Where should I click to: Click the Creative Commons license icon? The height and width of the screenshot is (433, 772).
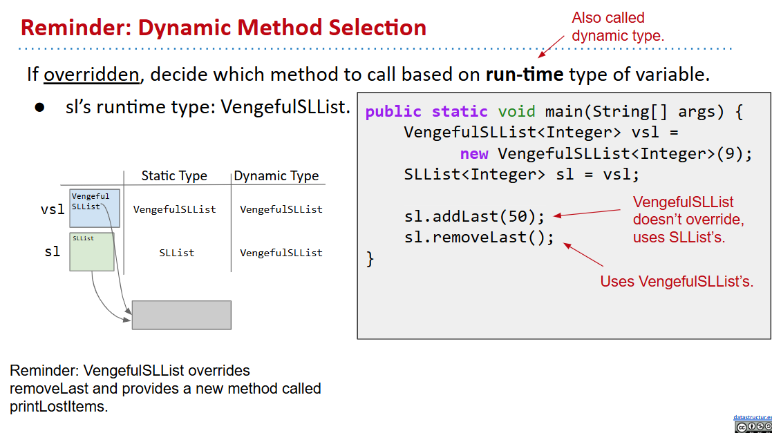click(x=753, y=427)
